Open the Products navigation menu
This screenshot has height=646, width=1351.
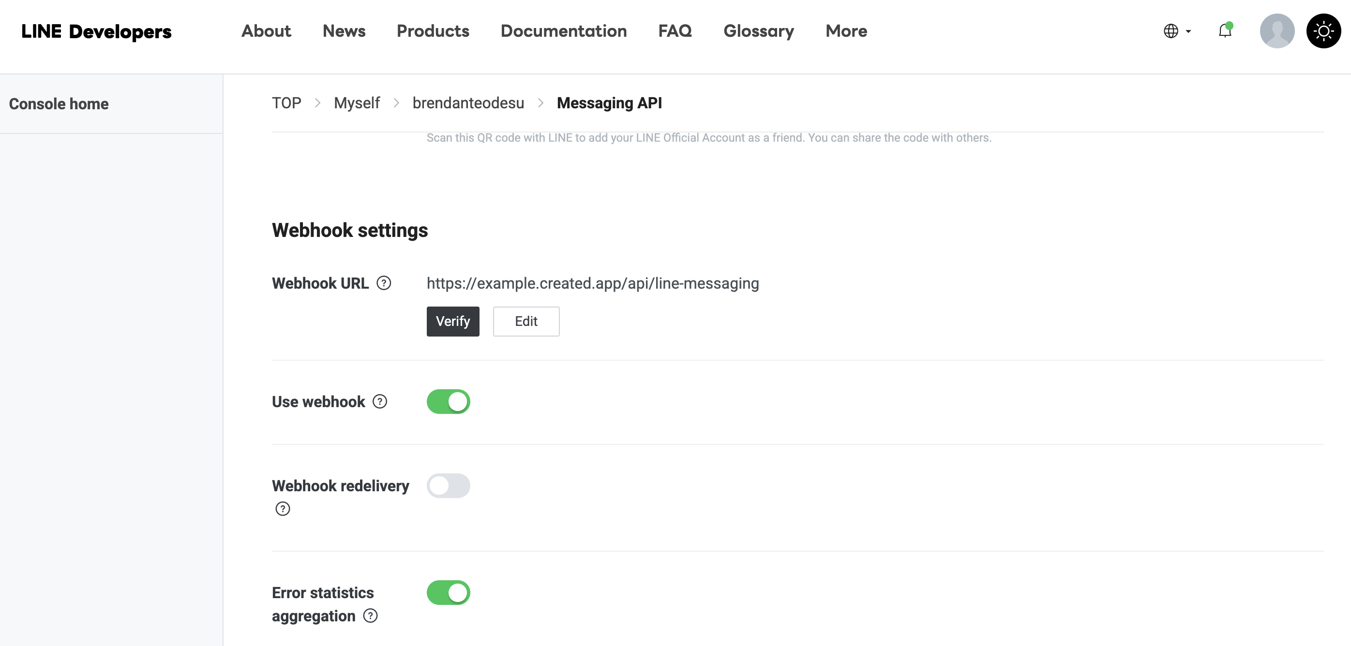coord(433,31)
